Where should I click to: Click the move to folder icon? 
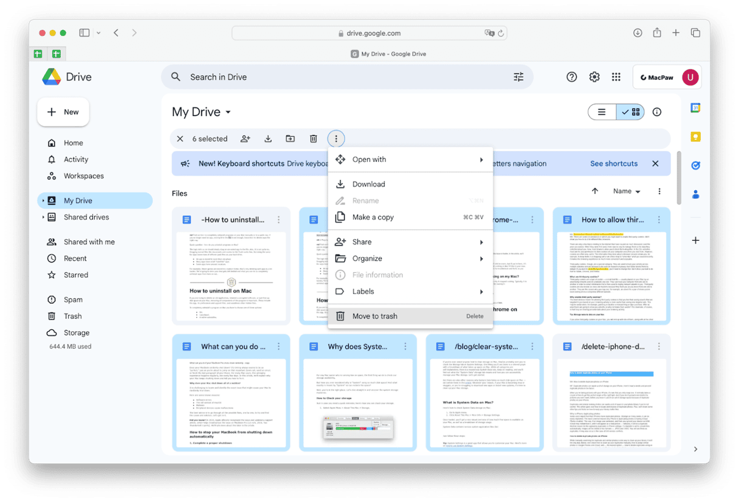(x=290, y=139)
